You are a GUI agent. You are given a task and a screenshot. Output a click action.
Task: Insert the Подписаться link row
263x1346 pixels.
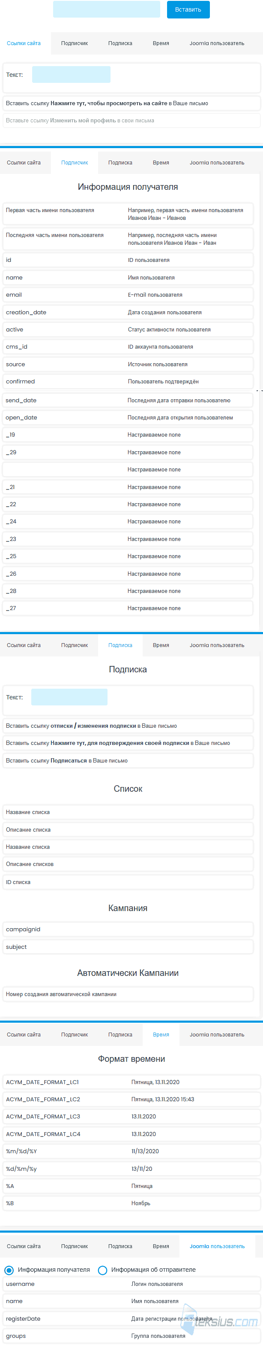128,761
